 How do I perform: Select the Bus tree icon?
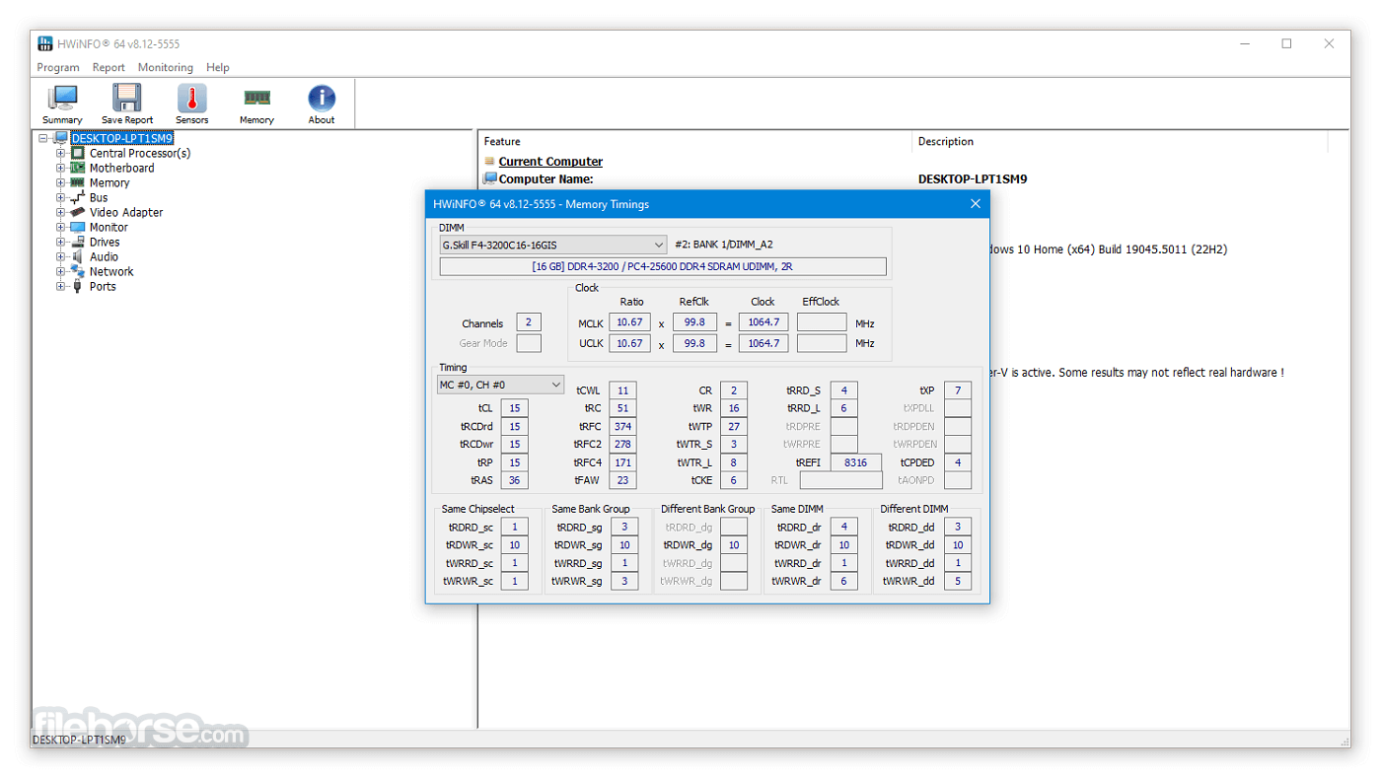pos(78,197)
